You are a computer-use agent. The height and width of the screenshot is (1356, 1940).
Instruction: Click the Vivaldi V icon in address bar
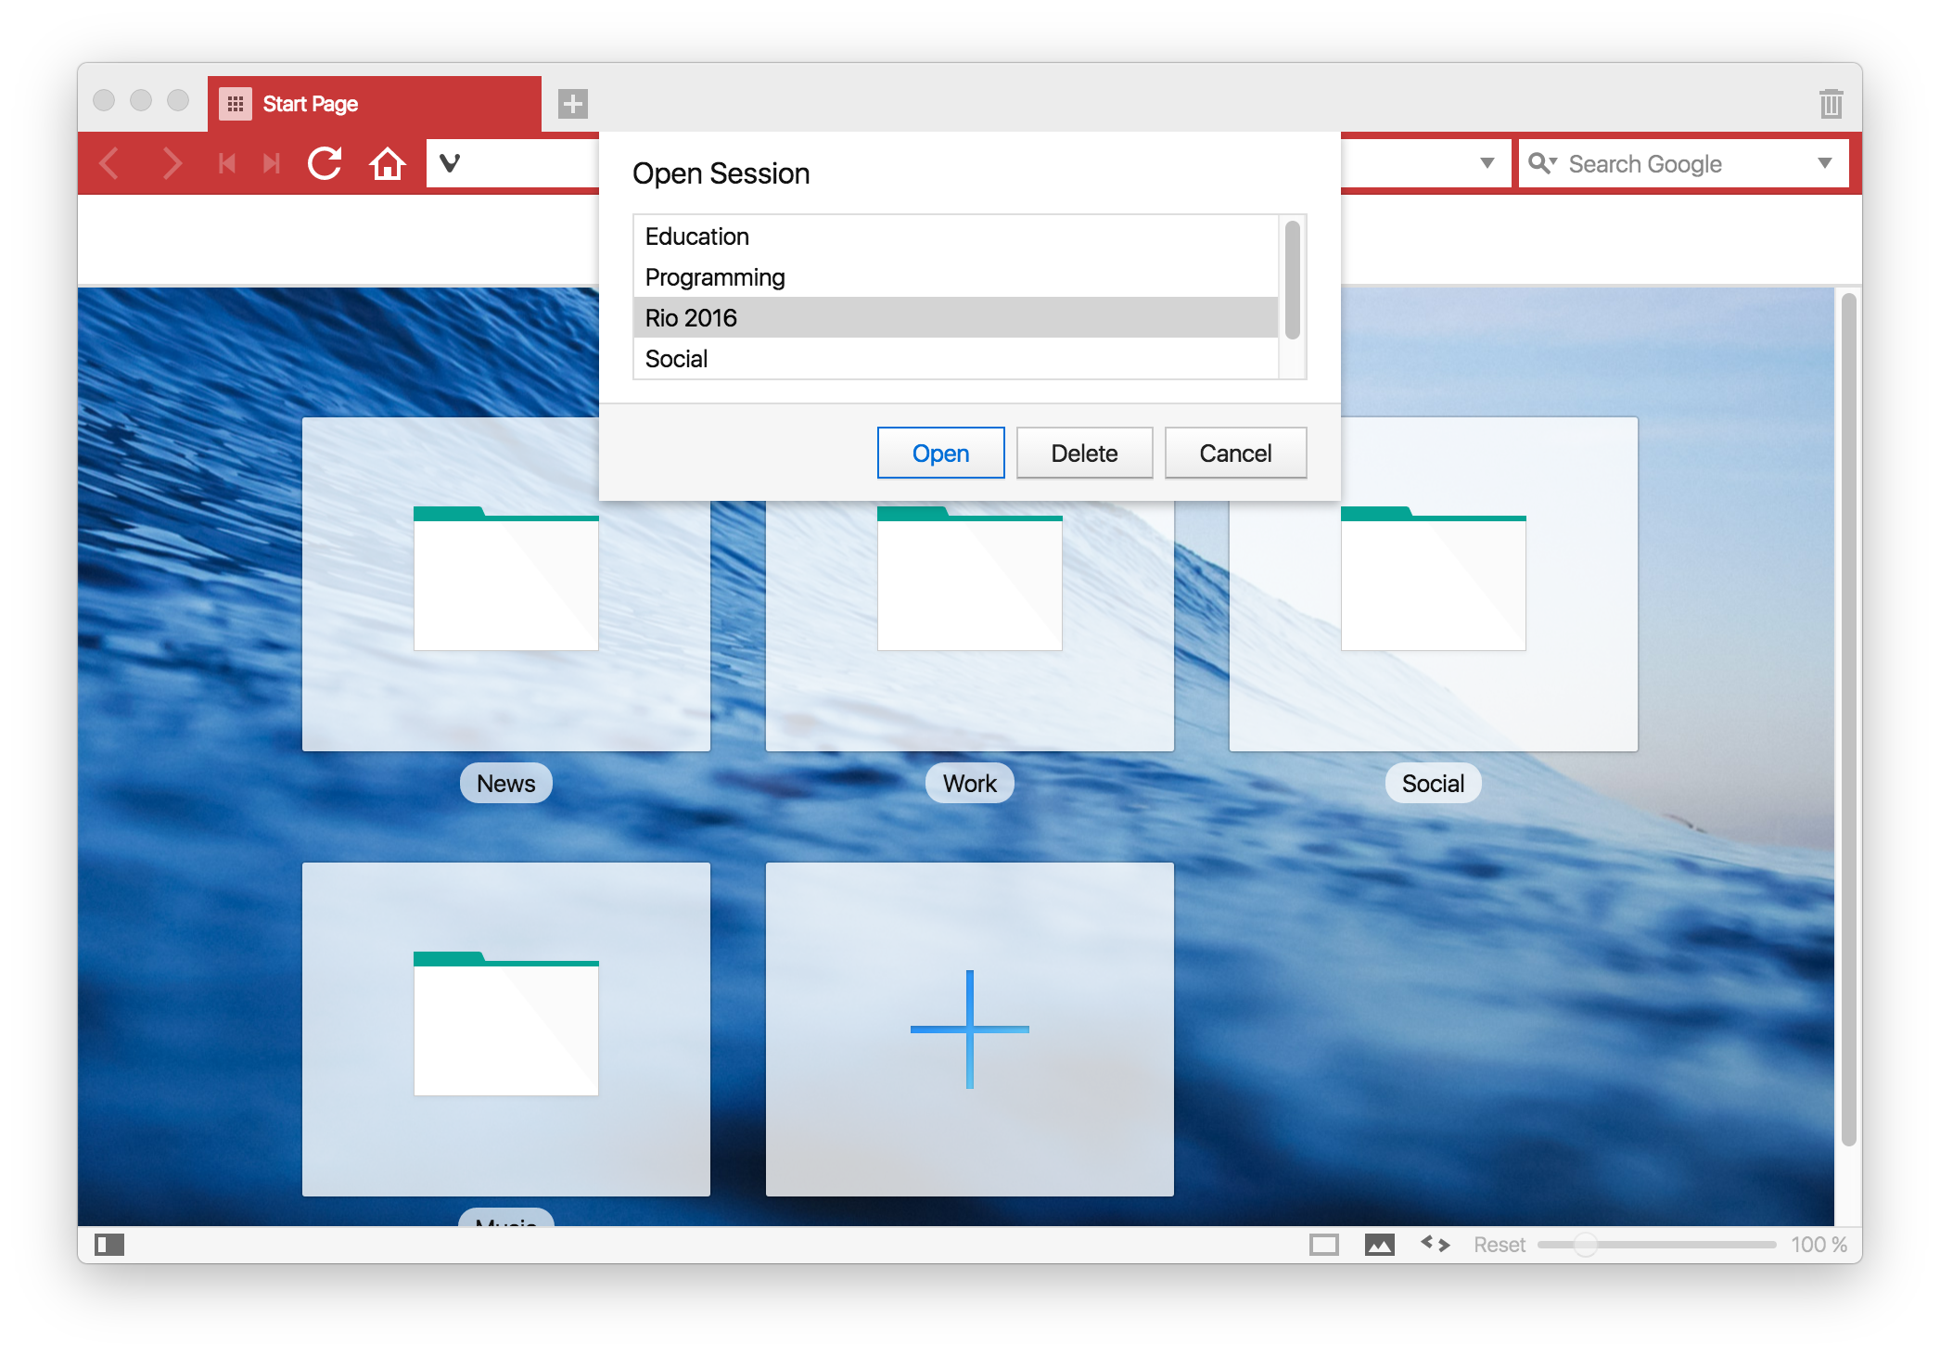pyautogui.click(x=450, y=163)
